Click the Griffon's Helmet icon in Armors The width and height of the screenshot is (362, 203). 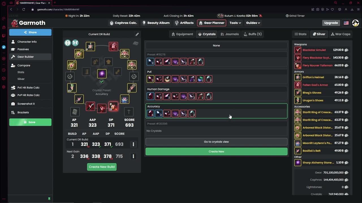pos(298,77)
